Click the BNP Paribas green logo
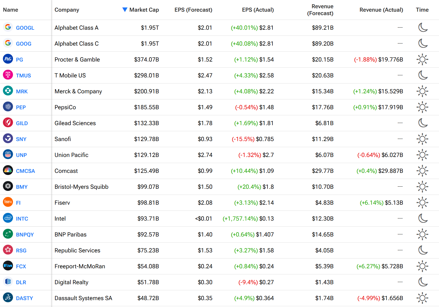 pos(8,234)
